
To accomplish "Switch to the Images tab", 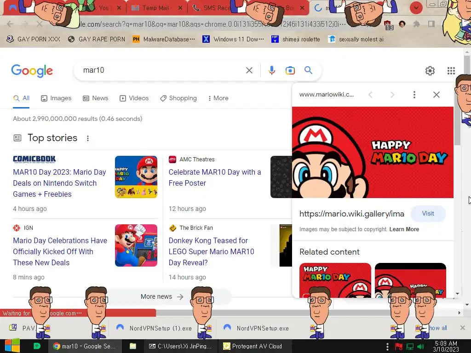I will coord(56,98).
